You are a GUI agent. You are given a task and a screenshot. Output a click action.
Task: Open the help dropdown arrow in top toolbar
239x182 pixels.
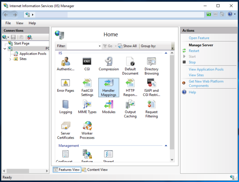pyautogui.click(x=235, y=14)
